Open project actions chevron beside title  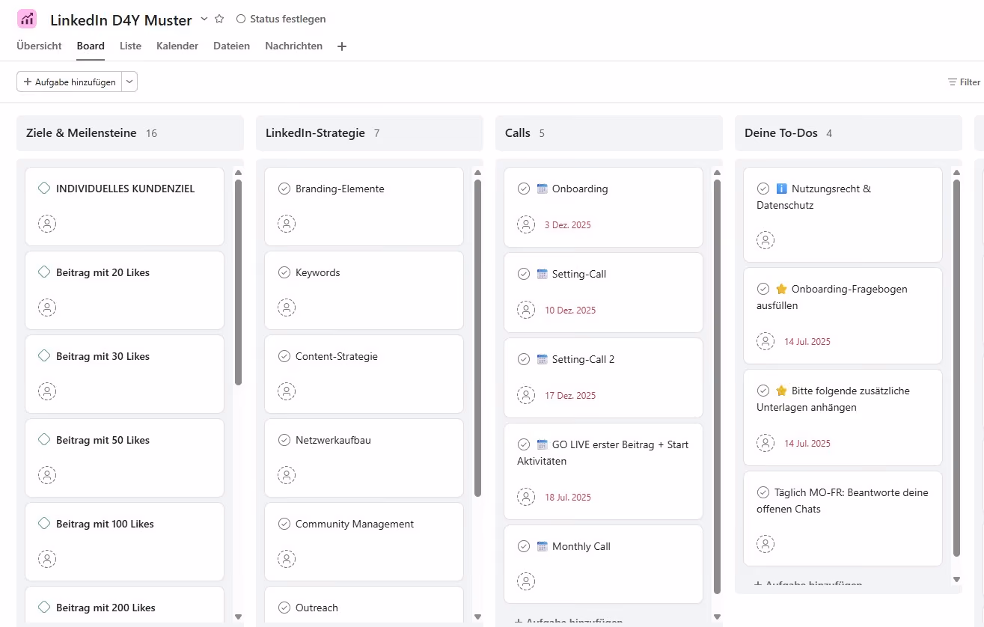(x=204, y=19)
